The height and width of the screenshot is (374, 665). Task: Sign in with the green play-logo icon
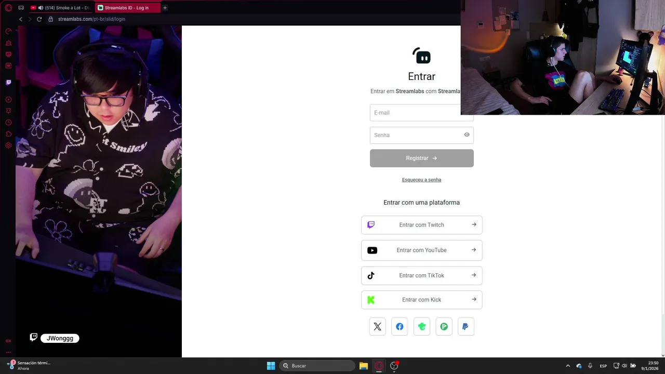tap(444, 327)
